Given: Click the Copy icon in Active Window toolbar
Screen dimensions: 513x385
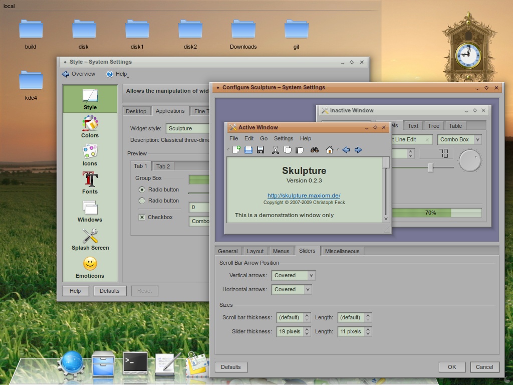Looking at the screenshot, I should 287,150.
